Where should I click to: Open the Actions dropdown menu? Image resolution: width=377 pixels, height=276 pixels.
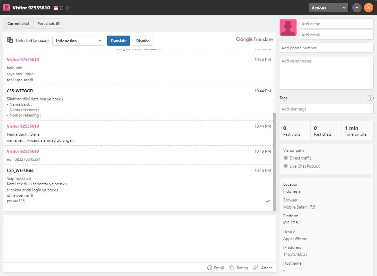pos(328,8)
